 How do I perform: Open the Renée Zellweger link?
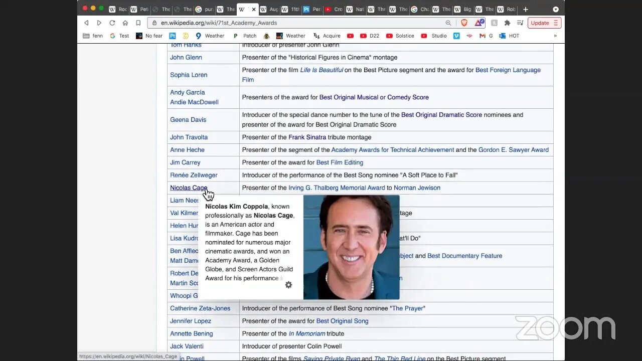[x=194, y=175]
